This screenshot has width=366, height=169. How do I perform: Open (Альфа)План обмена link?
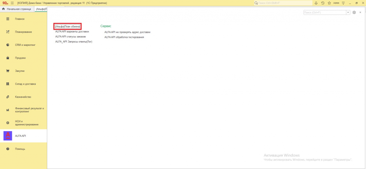click(x=68, y=26)
